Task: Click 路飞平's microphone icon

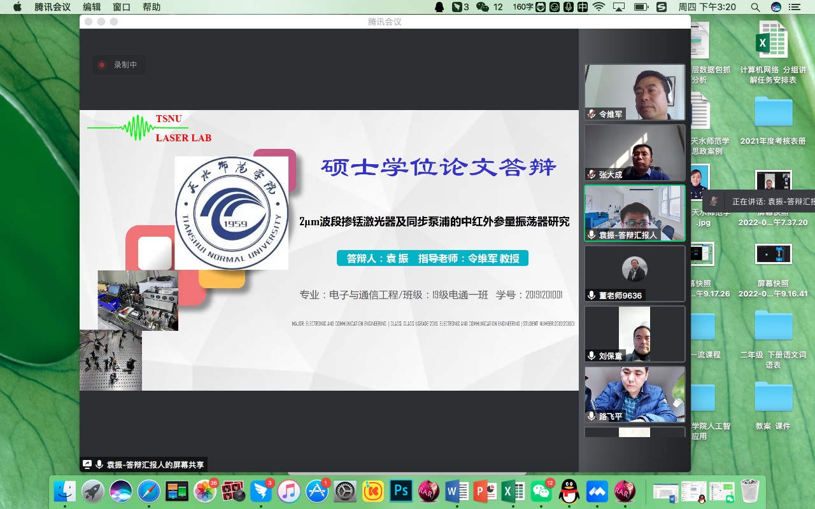Action: tap(592, 416)
